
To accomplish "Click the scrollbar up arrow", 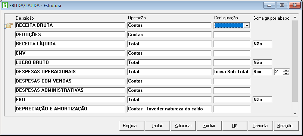I will click(295, 17).
